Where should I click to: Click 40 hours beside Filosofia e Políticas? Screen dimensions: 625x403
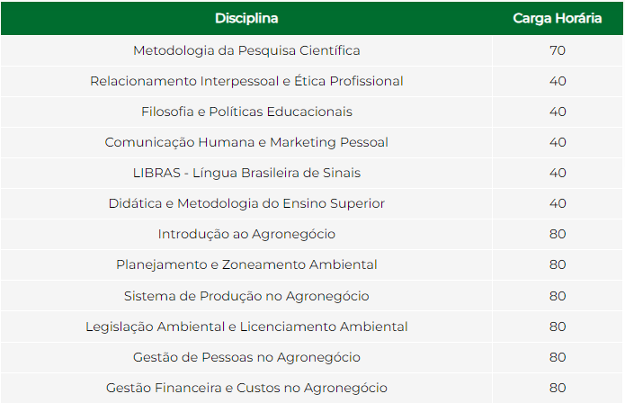558,112
